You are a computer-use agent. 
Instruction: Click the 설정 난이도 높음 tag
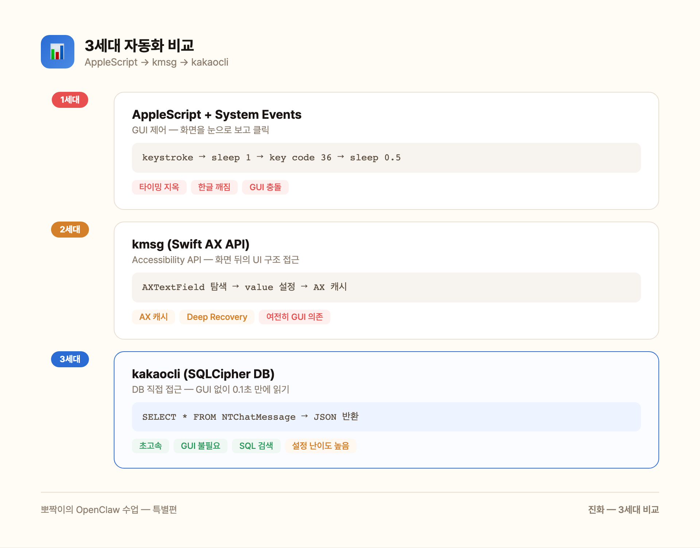320,446
